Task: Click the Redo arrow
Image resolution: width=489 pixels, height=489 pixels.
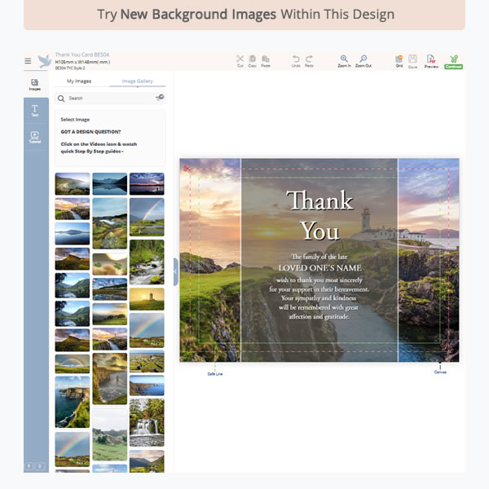Action: [309, 59]
